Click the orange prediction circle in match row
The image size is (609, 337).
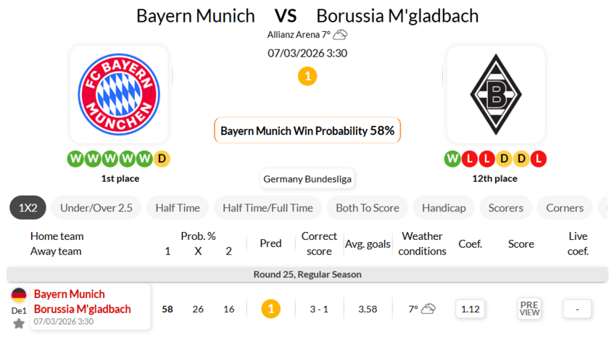pyautogui.click(x=270, y=309)
